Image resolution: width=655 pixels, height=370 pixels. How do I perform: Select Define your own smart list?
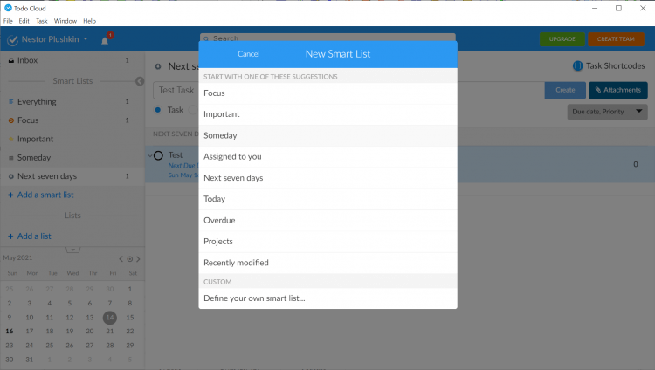(x=327, y=298)
